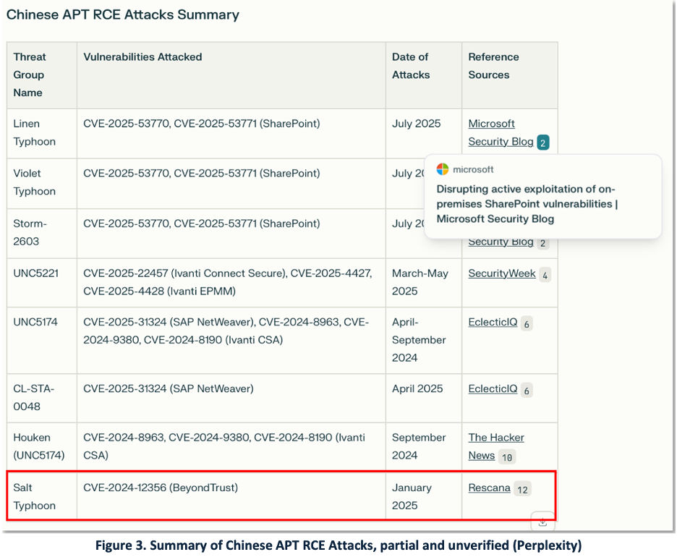Click the SAP NetWeaver CVE cell for CL-STA-0048

point(231,398)
